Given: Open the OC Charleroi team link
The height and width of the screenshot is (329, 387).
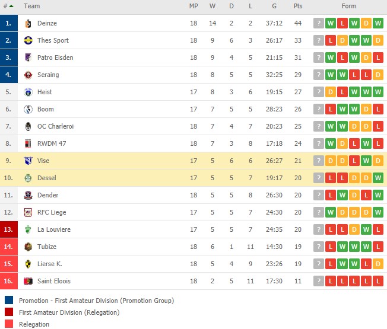Looking at the screenshot, I should (x=56, y=126).
